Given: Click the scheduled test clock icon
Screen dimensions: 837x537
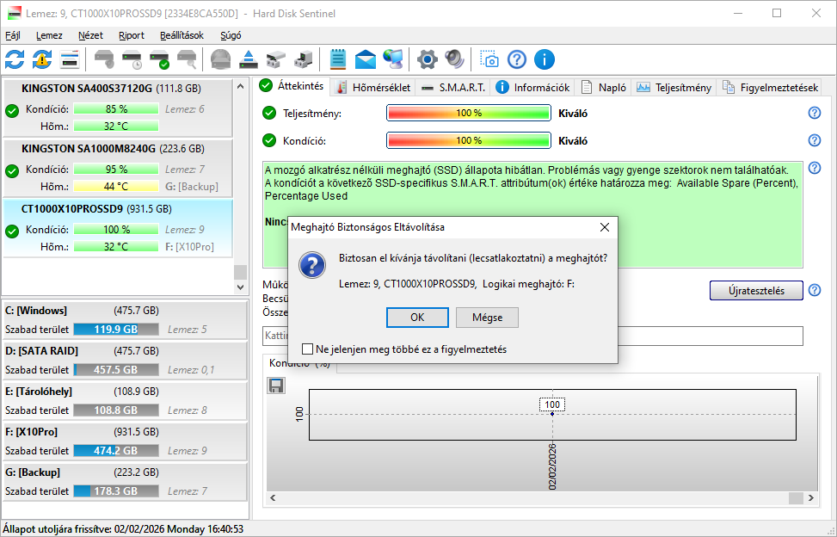Looking at the screenshot, I should pos(131,59).
